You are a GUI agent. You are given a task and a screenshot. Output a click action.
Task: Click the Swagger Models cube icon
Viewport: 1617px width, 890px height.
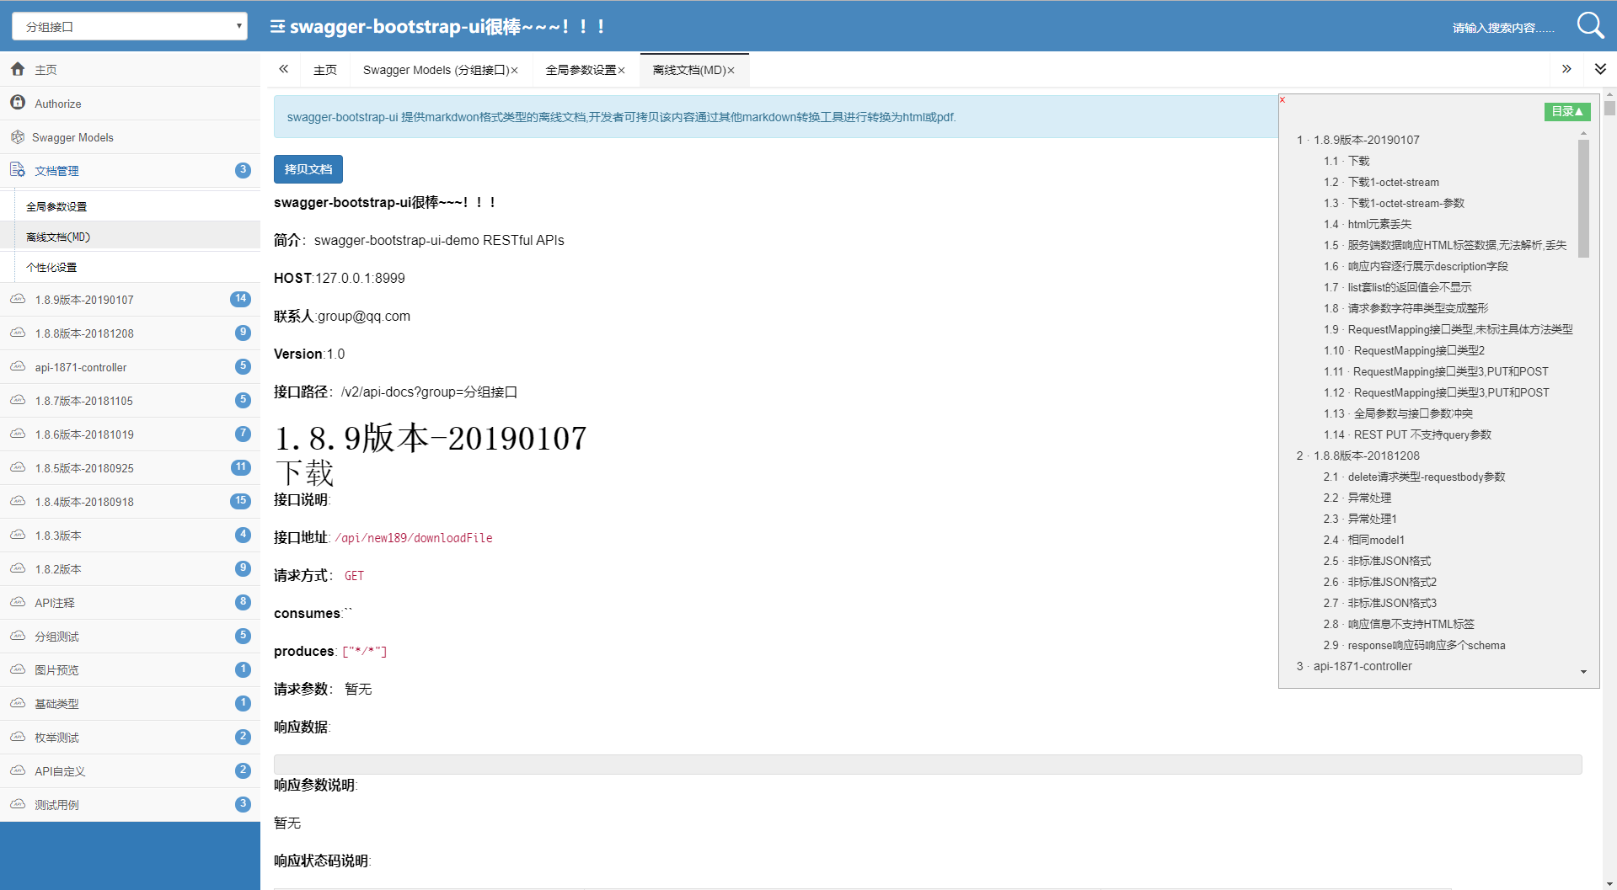18,137
